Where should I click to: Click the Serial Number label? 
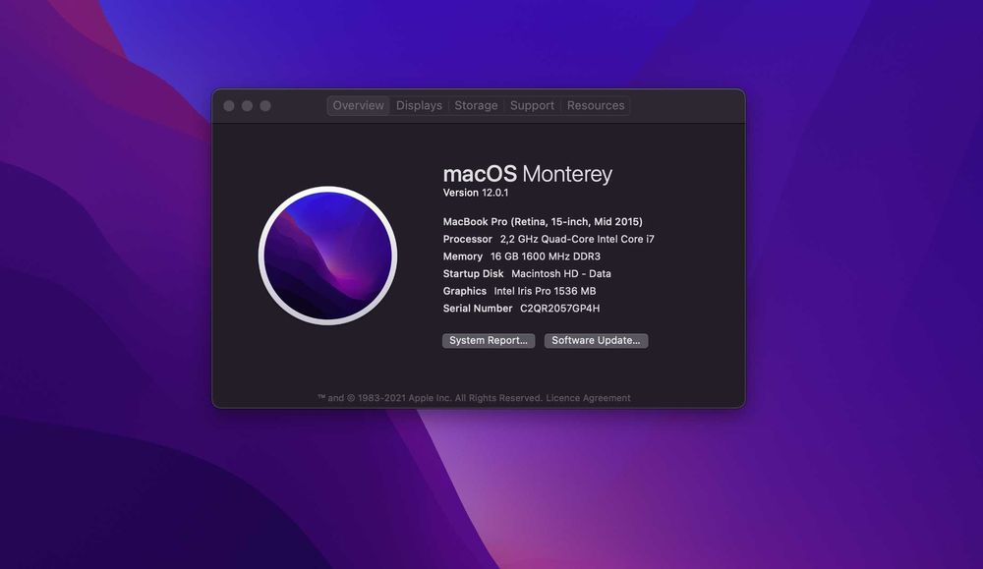[478, 309]
